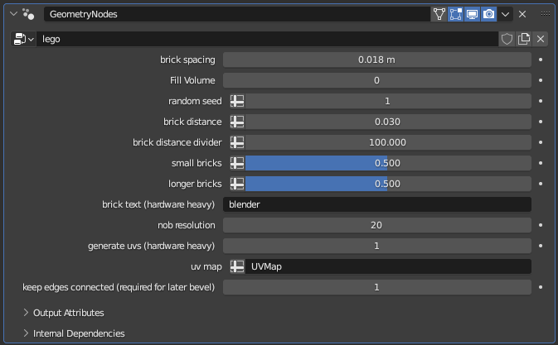
Task: Duplicate the lego node group
Action: click(x=524, y=39)
